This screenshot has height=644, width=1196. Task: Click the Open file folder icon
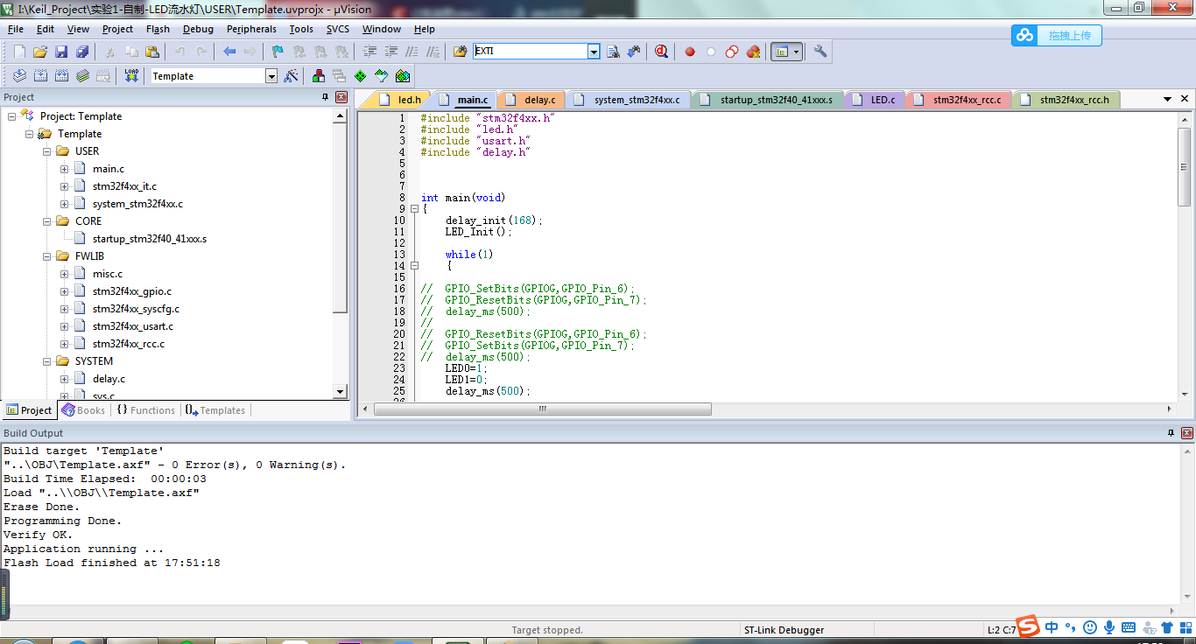click(x=40, y=52)
